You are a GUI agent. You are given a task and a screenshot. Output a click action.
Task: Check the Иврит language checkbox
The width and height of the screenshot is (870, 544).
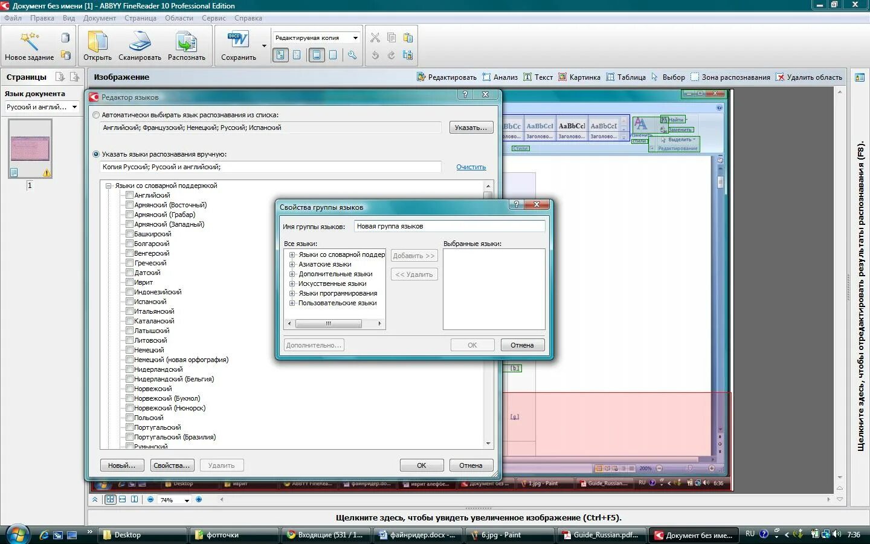click(129, 282)
